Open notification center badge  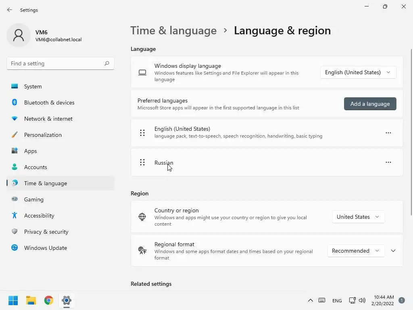pos(402,300)
